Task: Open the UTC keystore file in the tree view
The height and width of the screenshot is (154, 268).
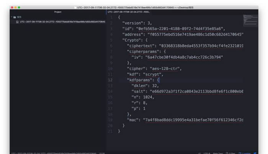Action: (x=61, y=21)
